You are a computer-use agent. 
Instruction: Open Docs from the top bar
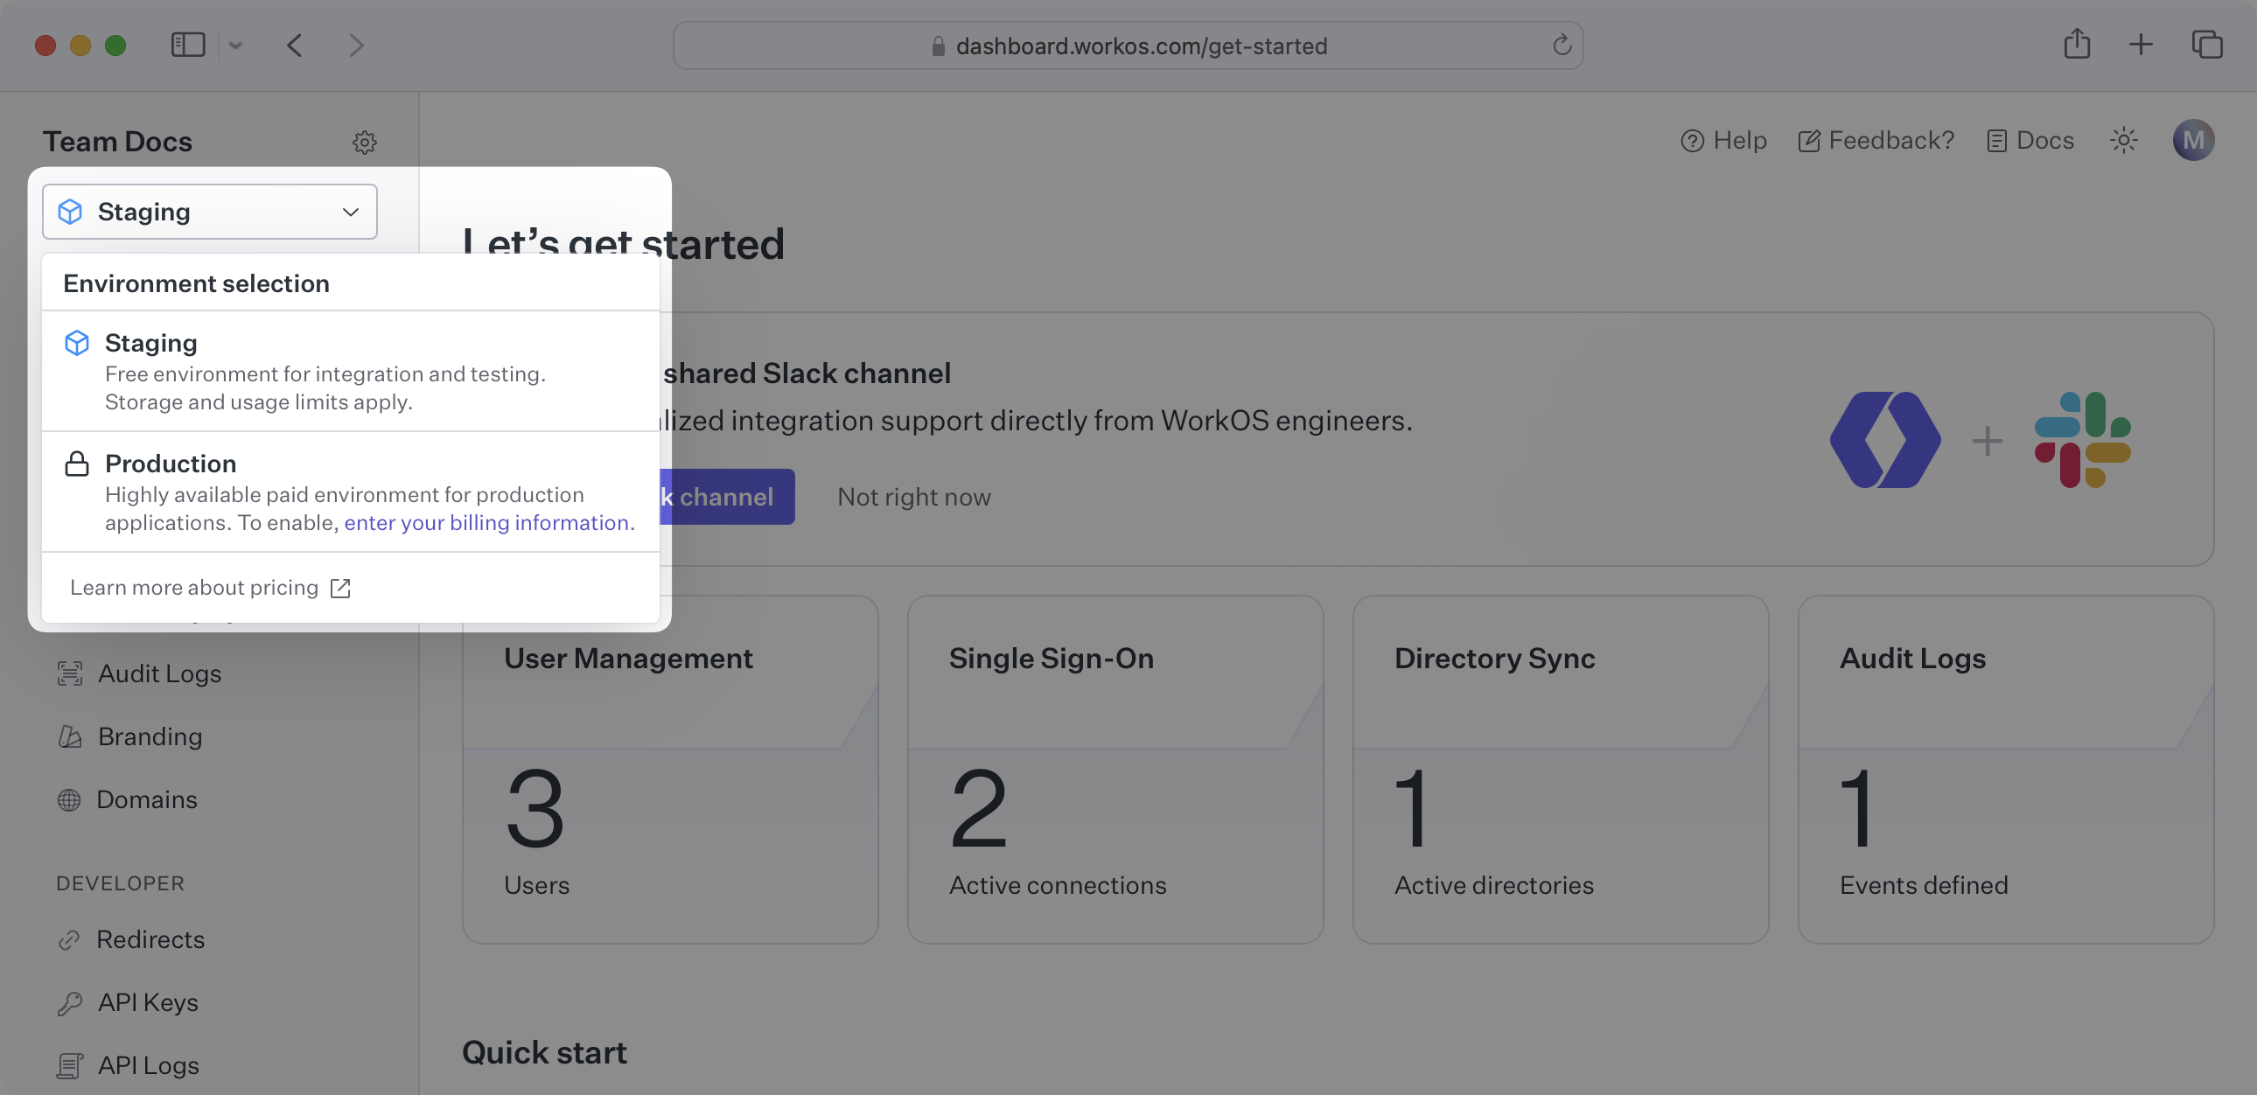[2030, 140]
